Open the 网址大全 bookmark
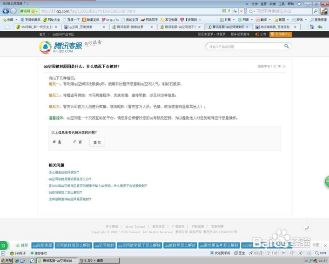Viewport: 329px width, 264px height. click(52, 20)
